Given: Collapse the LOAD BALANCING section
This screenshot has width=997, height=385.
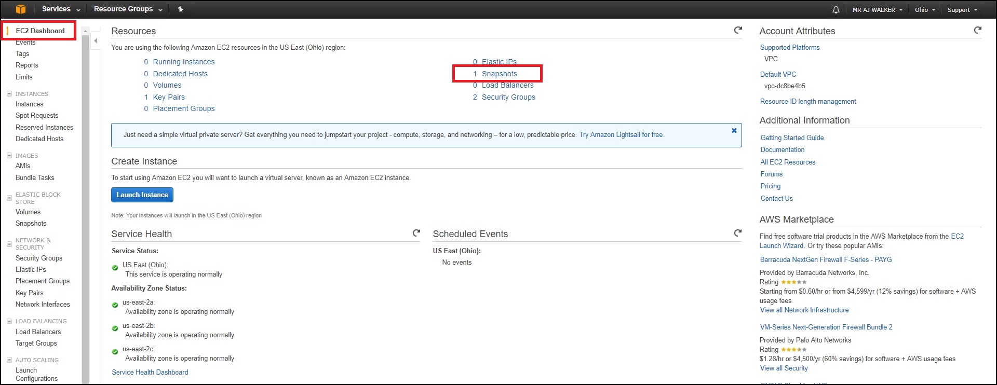Looking at the screenshot, I should click(x=9, y=321).
